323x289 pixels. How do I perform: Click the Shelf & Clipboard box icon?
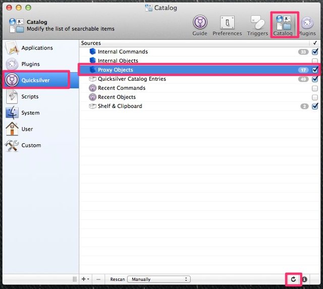[92, 106]
